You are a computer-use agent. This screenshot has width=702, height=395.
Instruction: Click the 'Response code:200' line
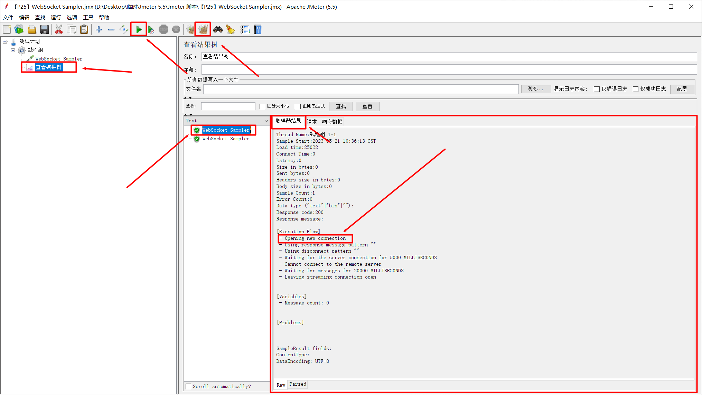click(x=300, y=213)
